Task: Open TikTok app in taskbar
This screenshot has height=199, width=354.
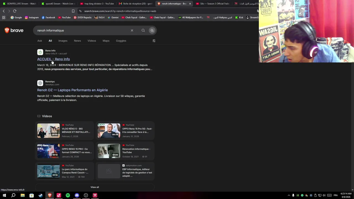Action: (59, 195)
